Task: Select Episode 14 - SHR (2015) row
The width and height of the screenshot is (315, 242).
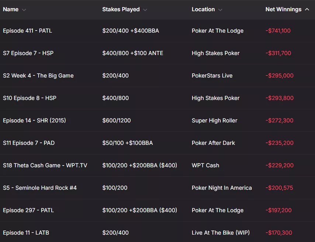Action: (157, 120)
